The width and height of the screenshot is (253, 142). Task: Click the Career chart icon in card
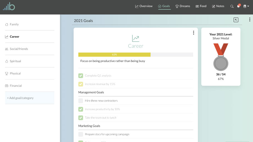[136, 38]
